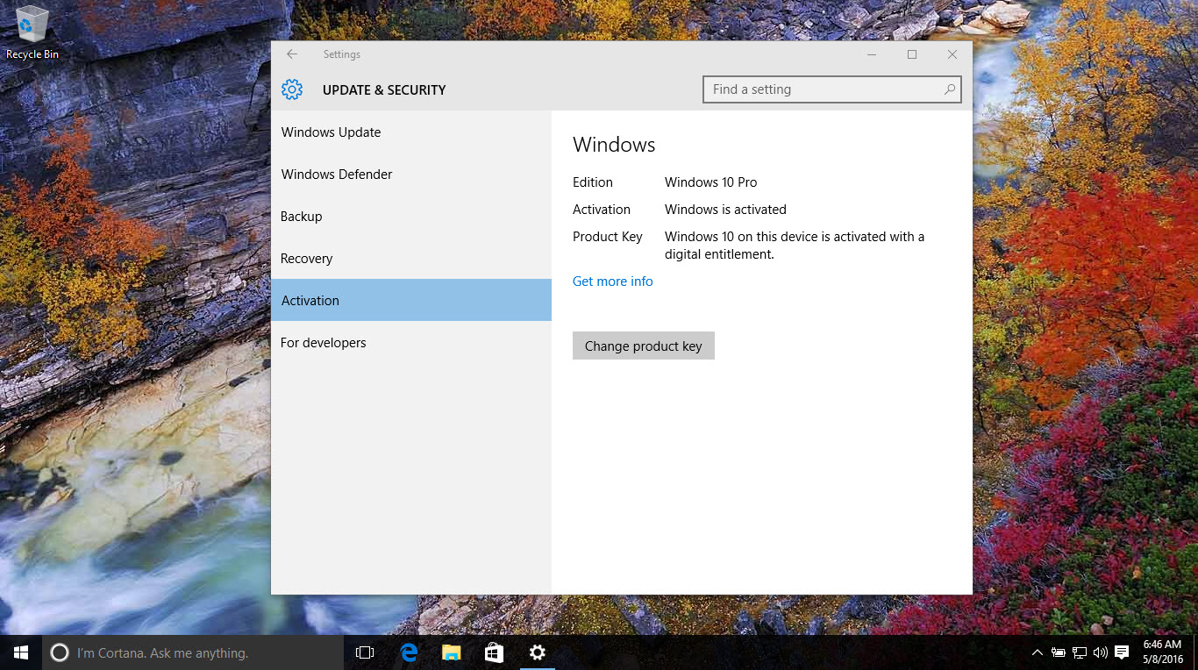Click into the Find a setting search box
Image resolution: width=1198 pixels, height=670 pixels.
coord(832,89)
